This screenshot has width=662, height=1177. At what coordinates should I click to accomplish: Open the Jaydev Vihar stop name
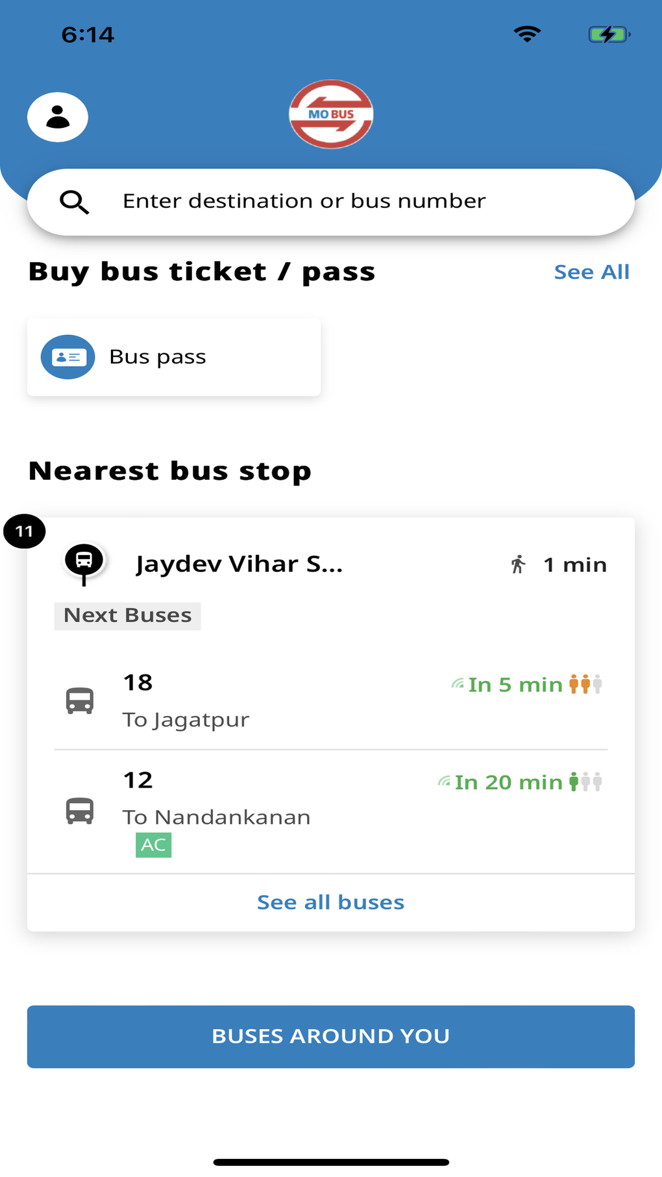[x=239, y=564]
